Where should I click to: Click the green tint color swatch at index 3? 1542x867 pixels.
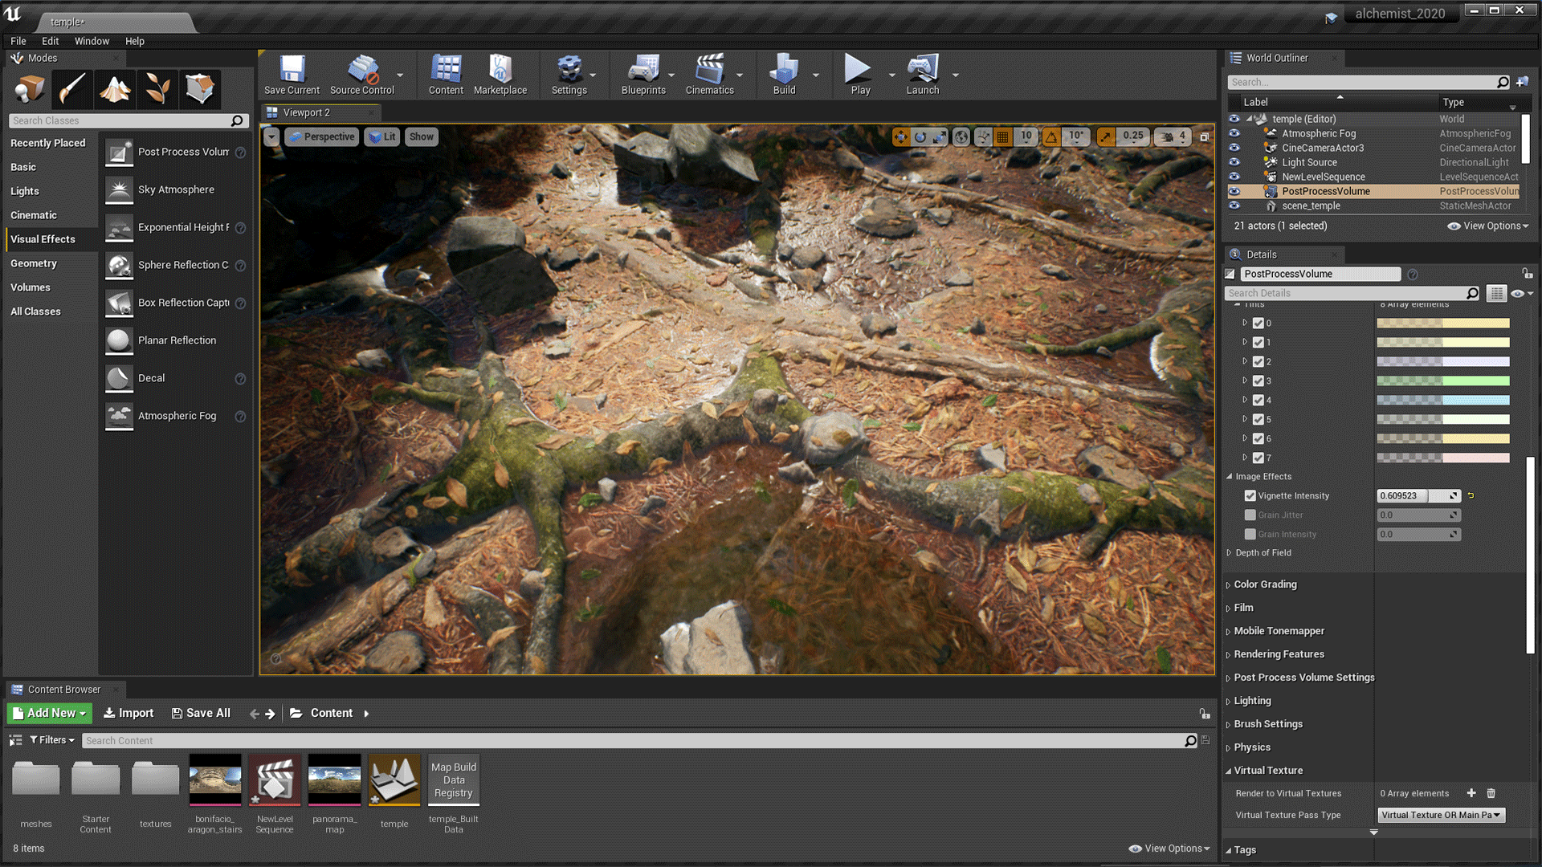pyautogui.click(x=1442, y=381)
